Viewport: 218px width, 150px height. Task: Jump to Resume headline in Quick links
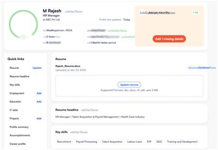point(19,76)
